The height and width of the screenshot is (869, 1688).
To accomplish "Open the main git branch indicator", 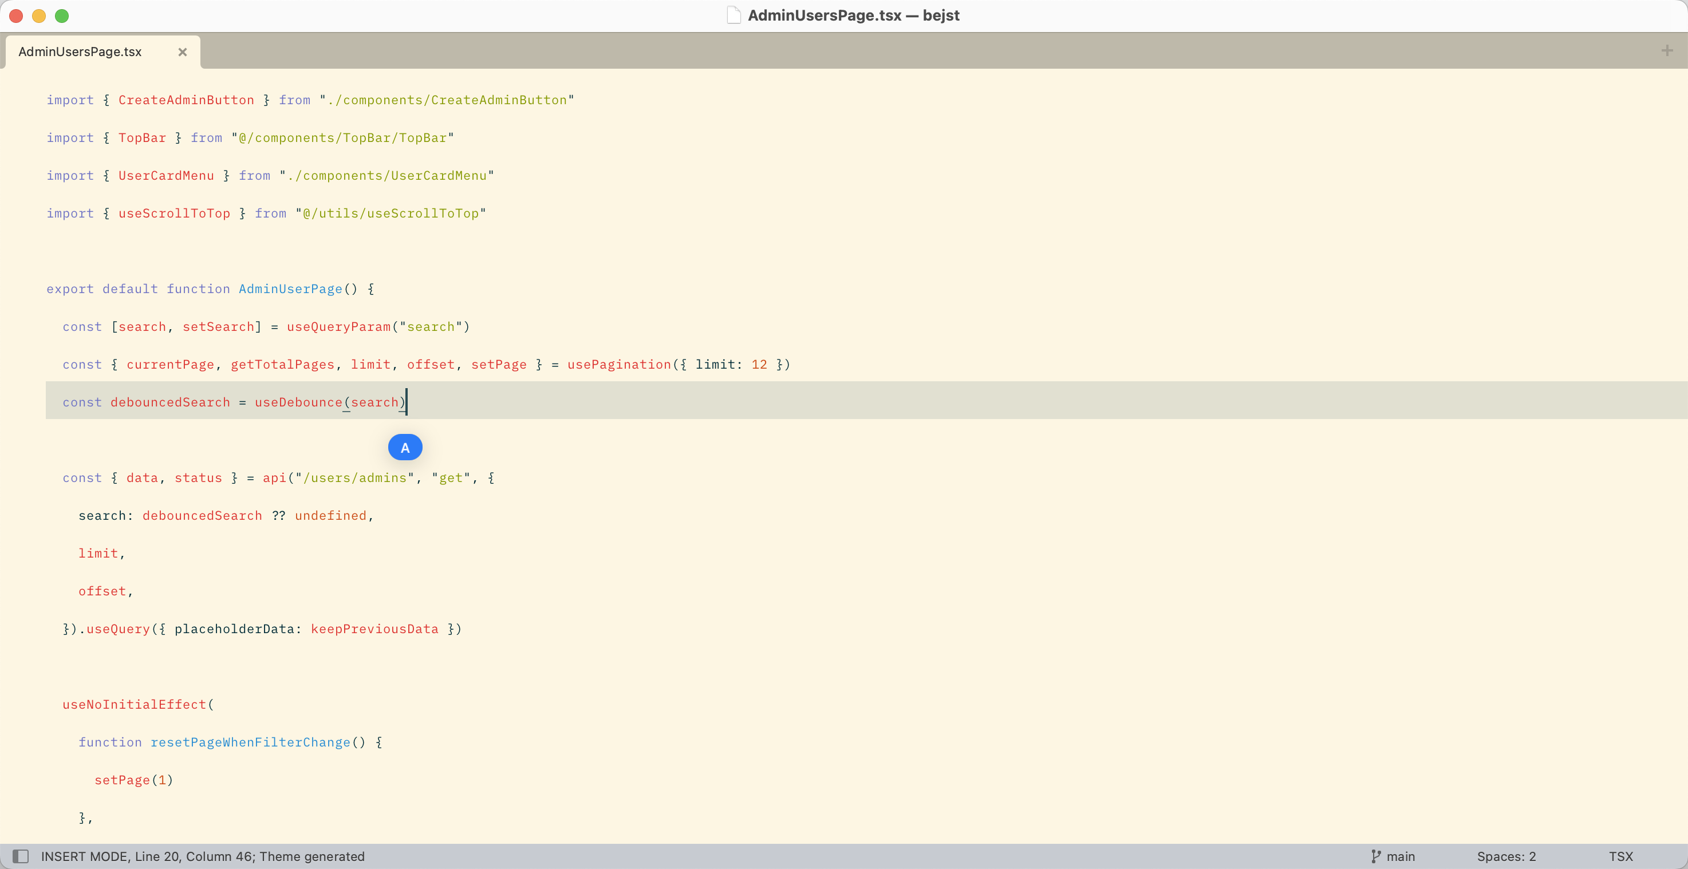I will point(1393,856).
